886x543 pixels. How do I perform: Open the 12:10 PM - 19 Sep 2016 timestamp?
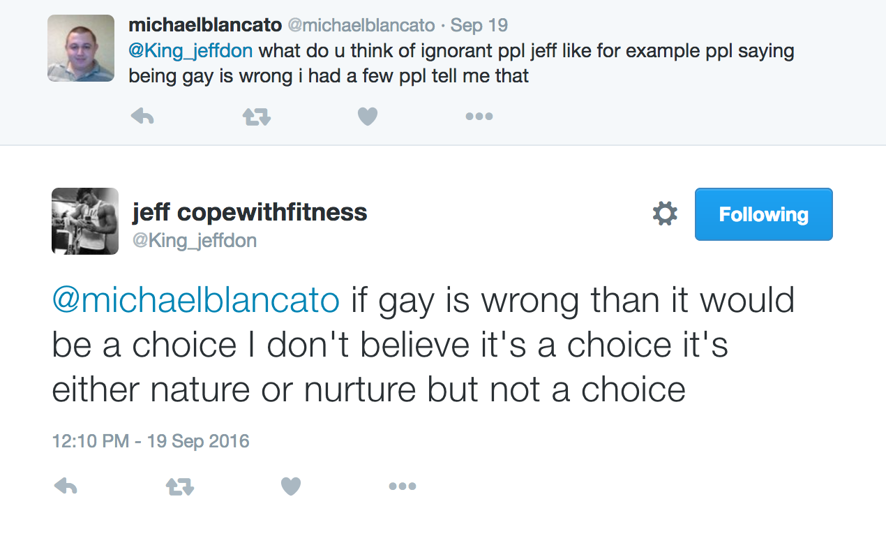(x=151, y=441)
